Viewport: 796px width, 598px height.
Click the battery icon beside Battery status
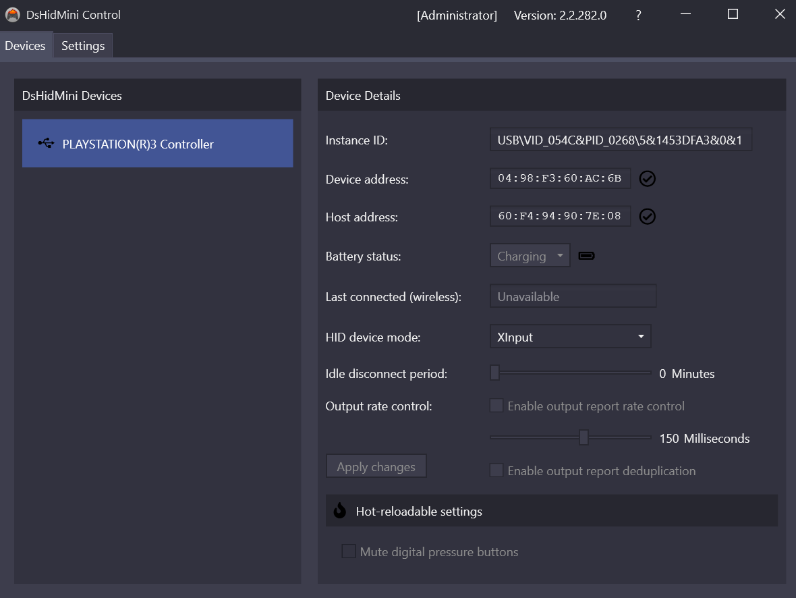pos(586,255)
